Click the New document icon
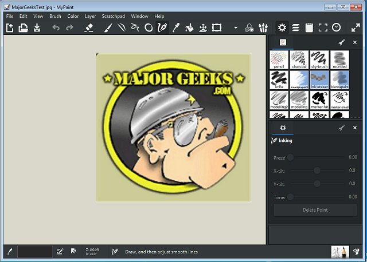The width and height of the screenshot is (367, 262). [9, 27]
